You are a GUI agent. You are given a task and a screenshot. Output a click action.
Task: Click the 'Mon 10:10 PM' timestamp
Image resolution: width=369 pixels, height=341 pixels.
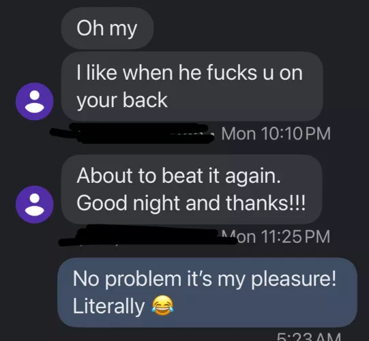pyautogui.click(x=276, y=134)
